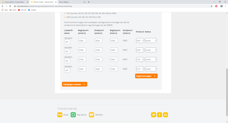Open the Snap! app icon
Viewport: 228px width, 123px height.
coord(60,115)
